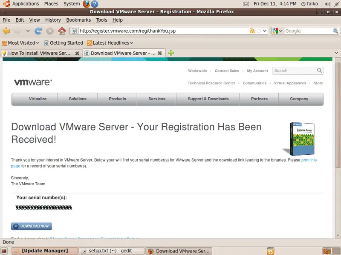Image resolution: width=341 pixels, height=255 pixels.
Task: Open the System menu in the panel
Action: (72, 4)
